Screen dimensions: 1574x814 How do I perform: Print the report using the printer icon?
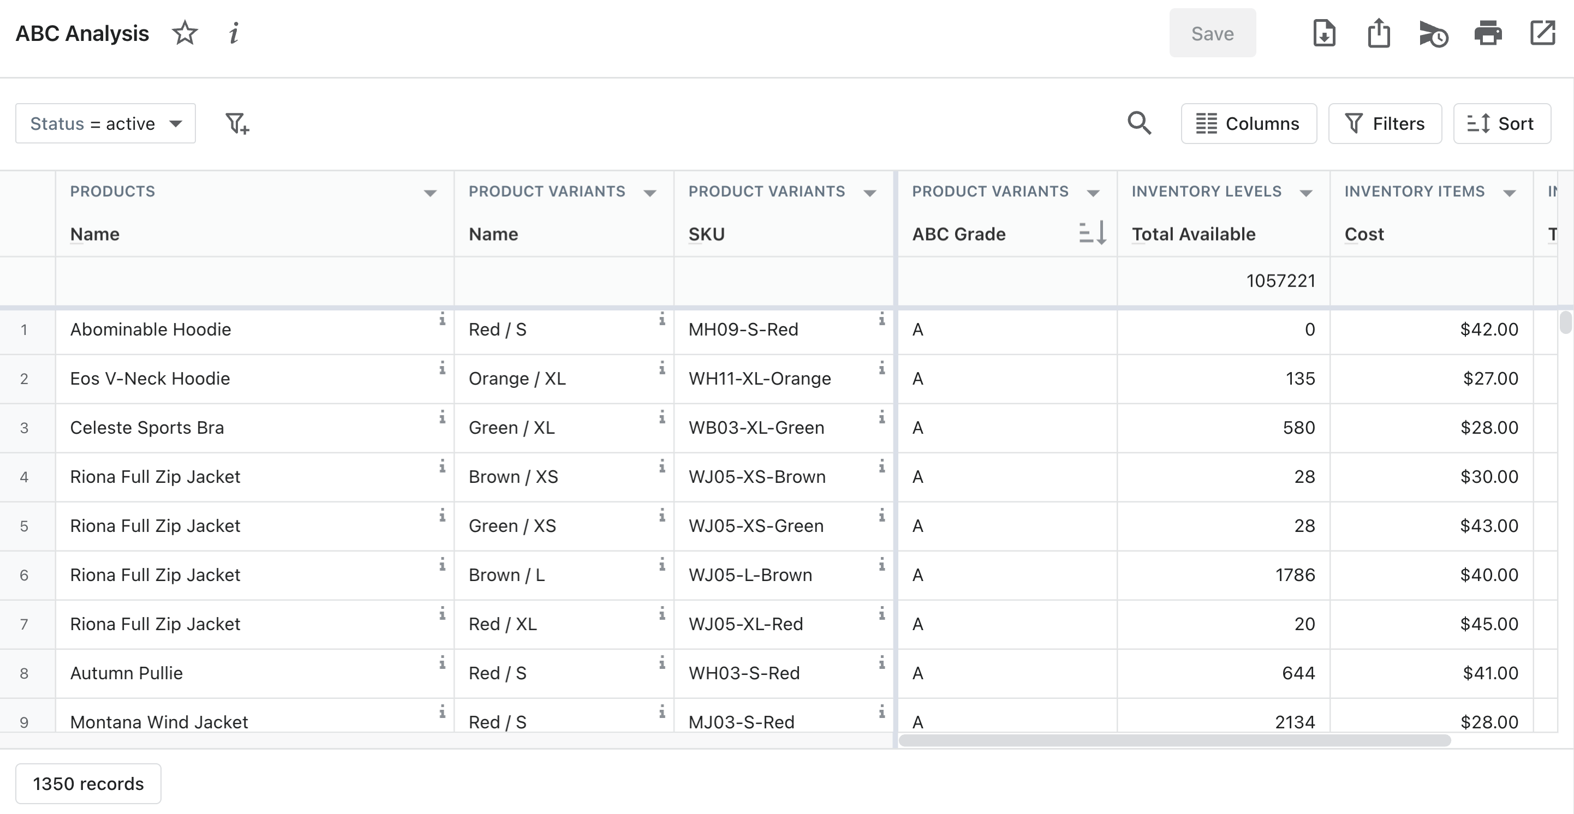pos(1488,33)
